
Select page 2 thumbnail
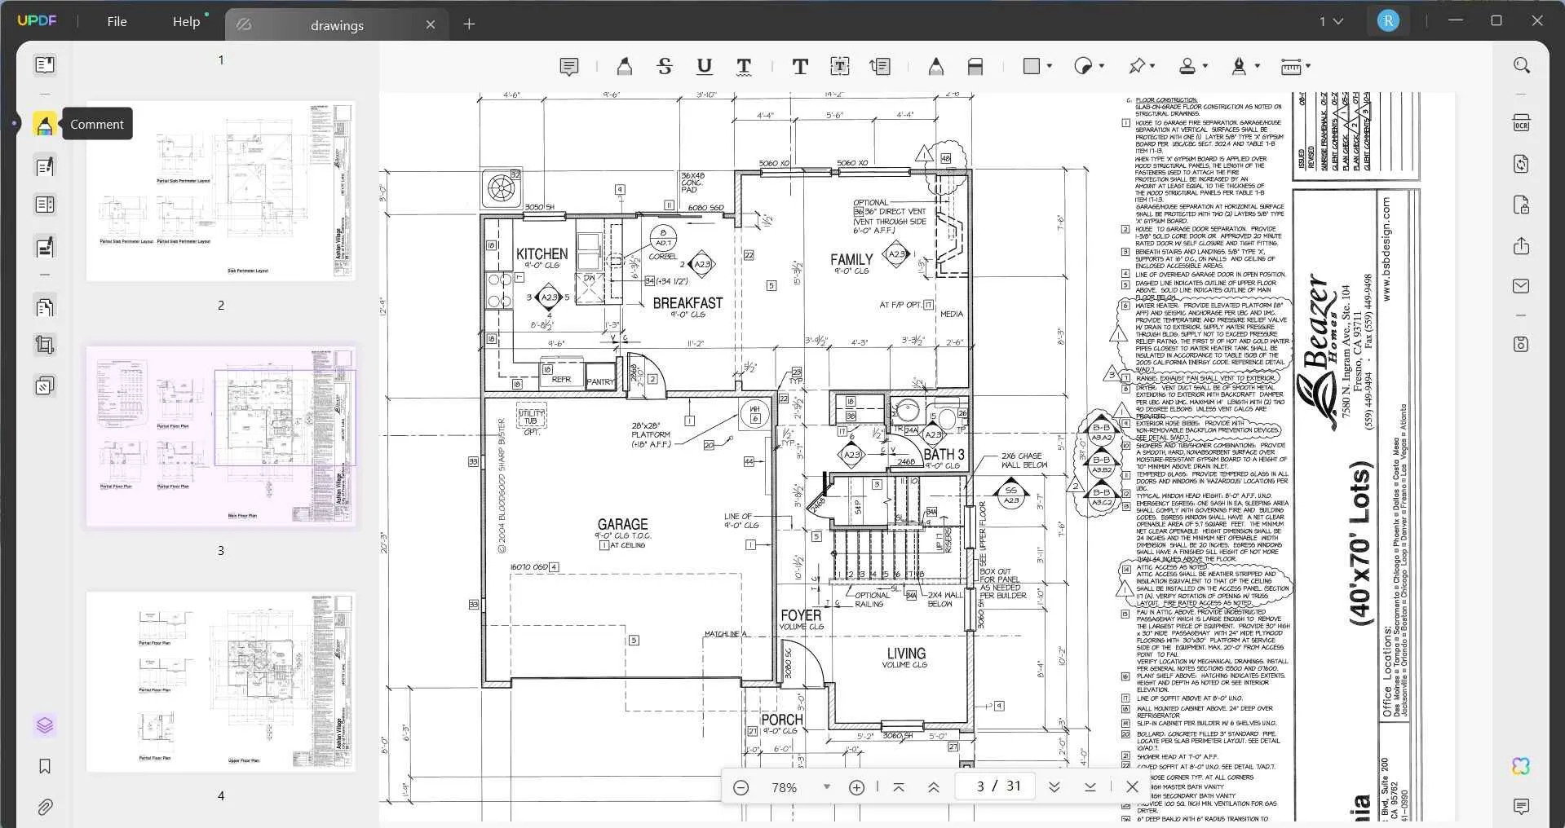coord(220,192)
